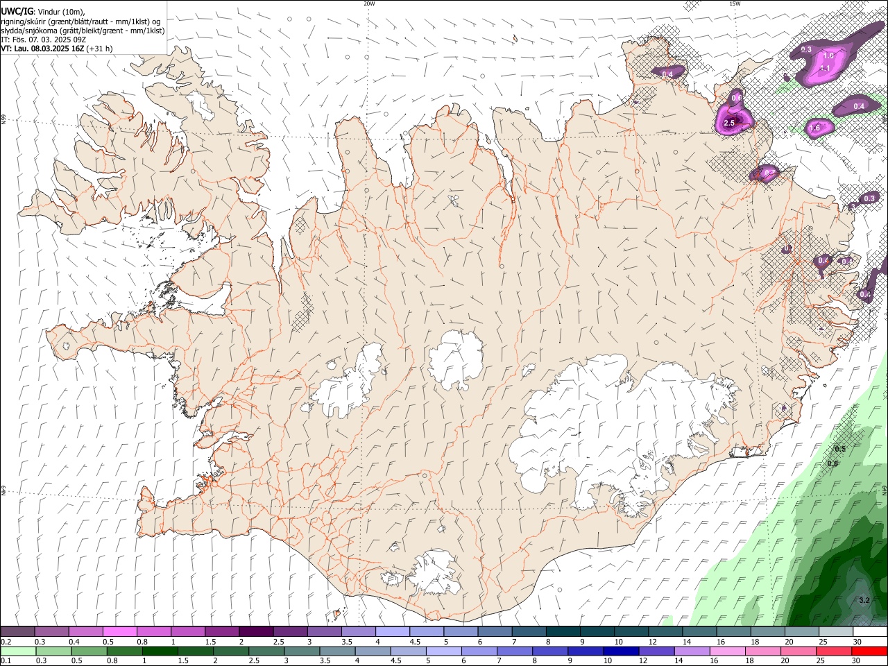Viewport: 888px width, 666px height.
Task: Click the purple snowfall cell marked 2.5
Action: tap(735, 118)
